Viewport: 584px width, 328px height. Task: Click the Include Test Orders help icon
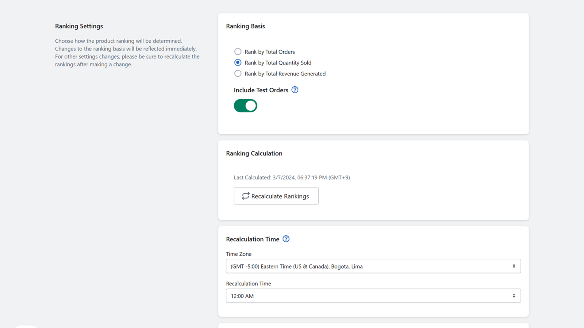pos(295,90)
